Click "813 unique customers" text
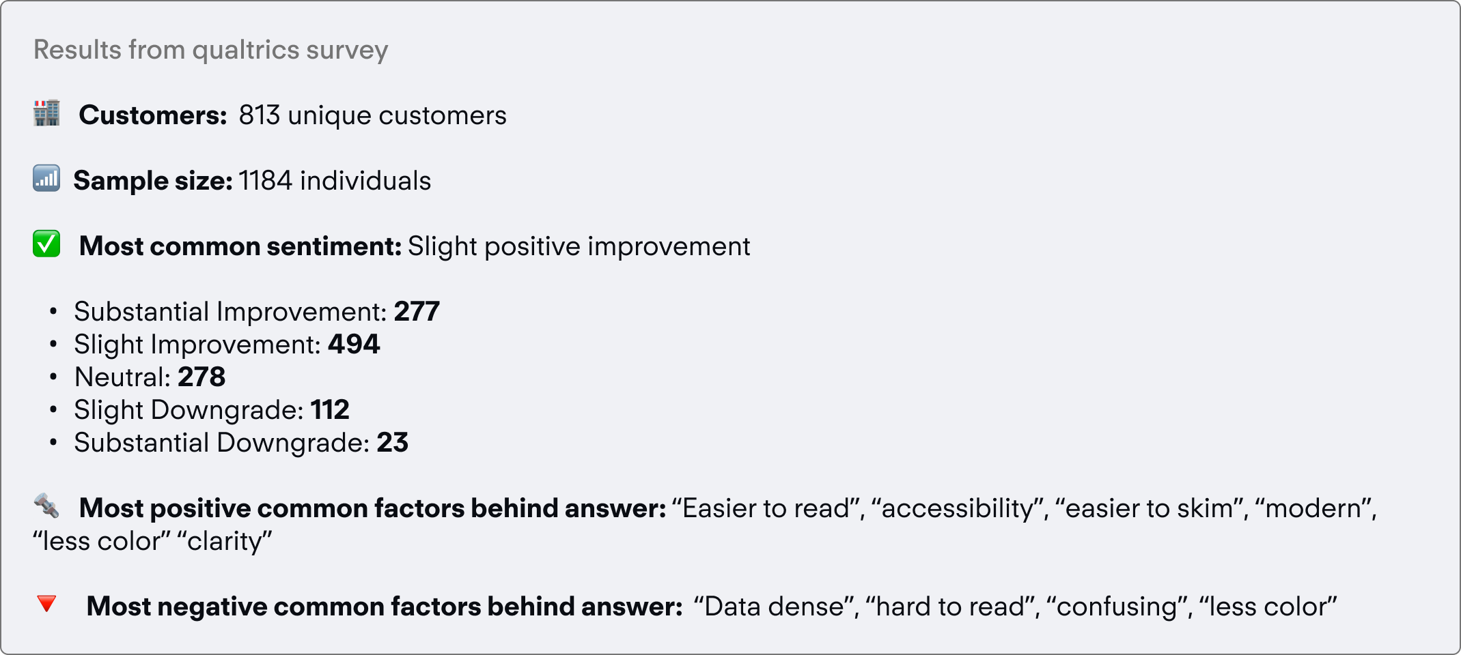This screenshot has height=655, width=1461. [372, 115]
